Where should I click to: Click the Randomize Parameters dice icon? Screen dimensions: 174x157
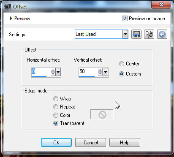pos(149,34)
